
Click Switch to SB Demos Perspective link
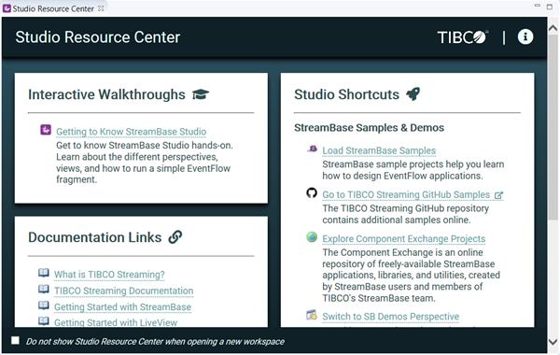391,317
